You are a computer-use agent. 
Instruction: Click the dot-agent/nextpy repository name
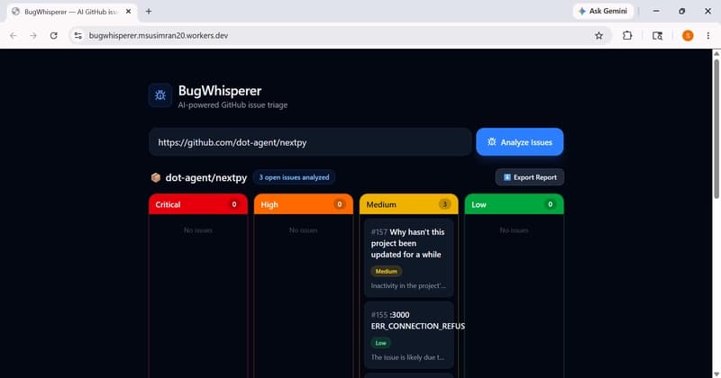coord(206,177)
